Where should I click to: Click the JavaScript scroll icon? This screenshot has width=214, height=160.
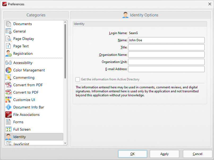pyautogui.click(x=8, y=143)
